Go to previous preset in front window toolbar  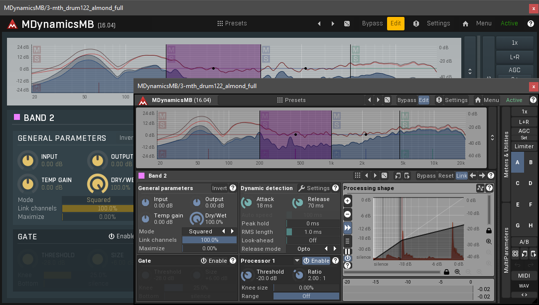pyautogui.click(x=370, y=100)
